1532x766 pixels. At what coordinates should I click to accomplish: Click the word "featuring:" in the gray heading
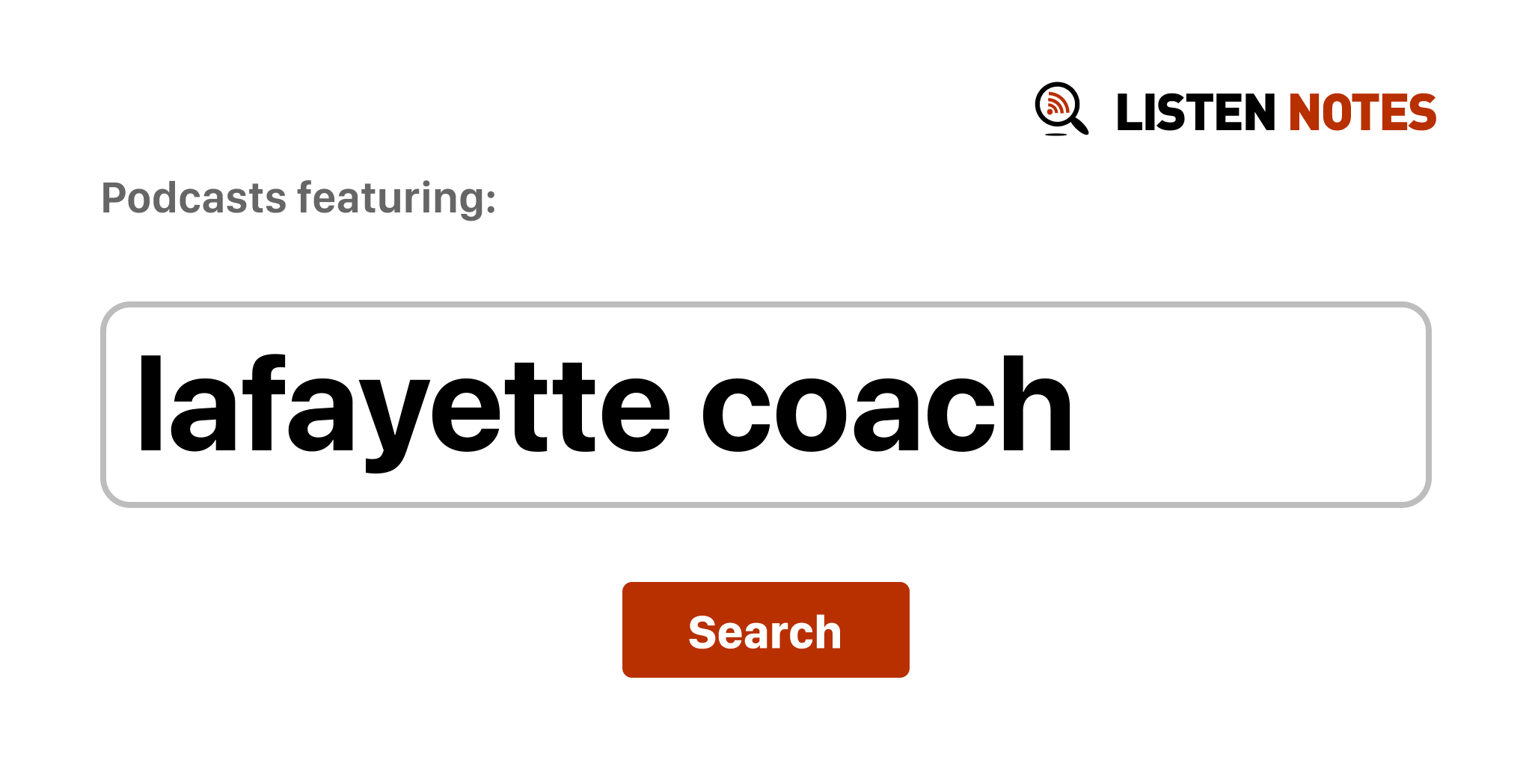[396, 198]
